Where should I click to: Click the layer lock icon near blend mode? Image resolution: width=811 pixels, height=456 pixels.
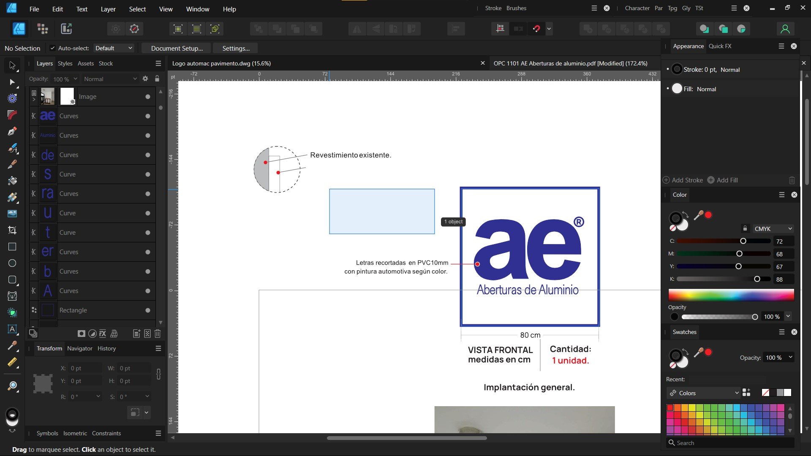157,79
